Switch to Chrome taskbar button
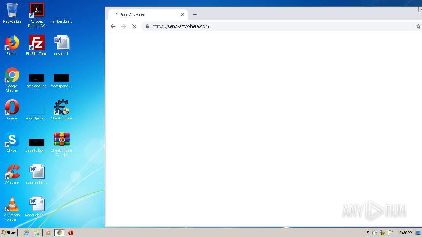Image resolution: width=422 pixels, height=237 pixels. (x=60, y=233)
